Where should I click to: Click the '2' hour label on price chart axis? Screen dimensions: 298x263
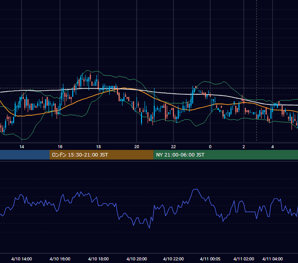(244, 147)
